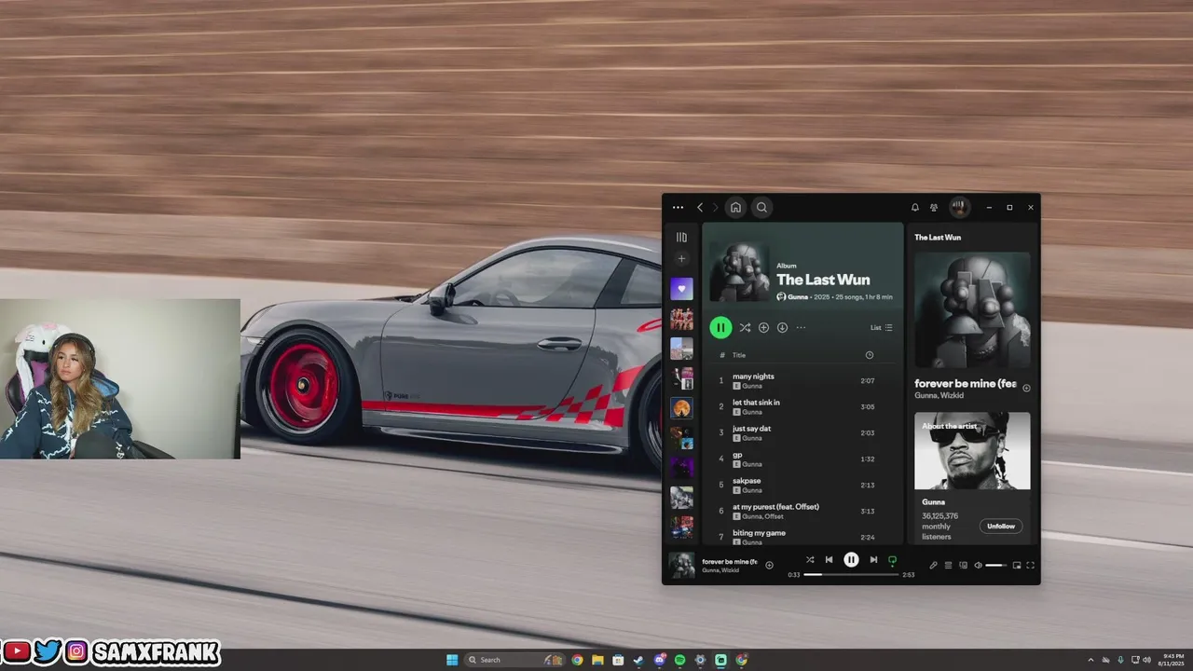Open Discord from taskbar
Screen dimensions: 1193x671
pos(660,660)
